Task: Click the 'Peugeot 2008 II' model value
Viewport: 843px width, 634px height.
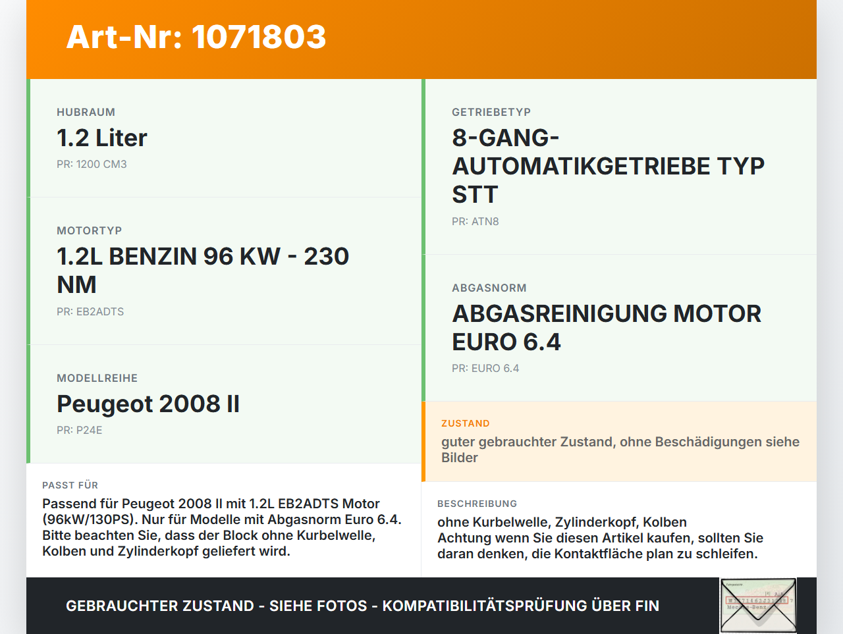Action: [x=148, y=404]
